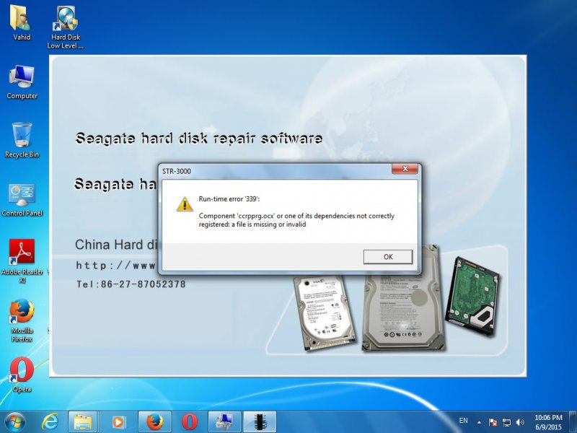
Task: Launch the Mozilla Firefox desktop shortcut
Action: pos(22,320)
